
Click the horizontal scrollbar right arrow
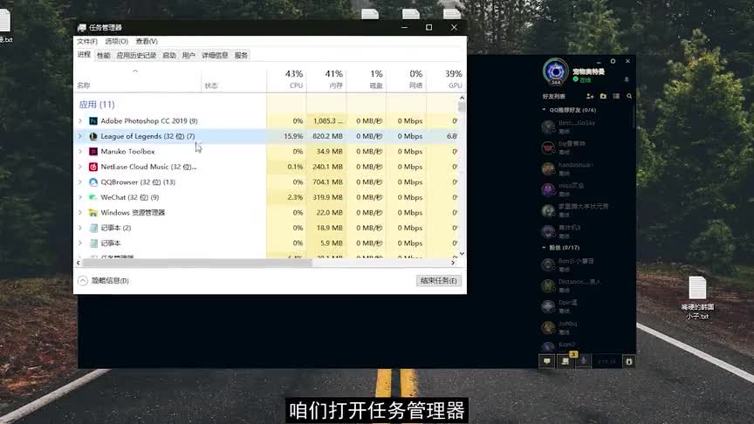coord(453,263)
